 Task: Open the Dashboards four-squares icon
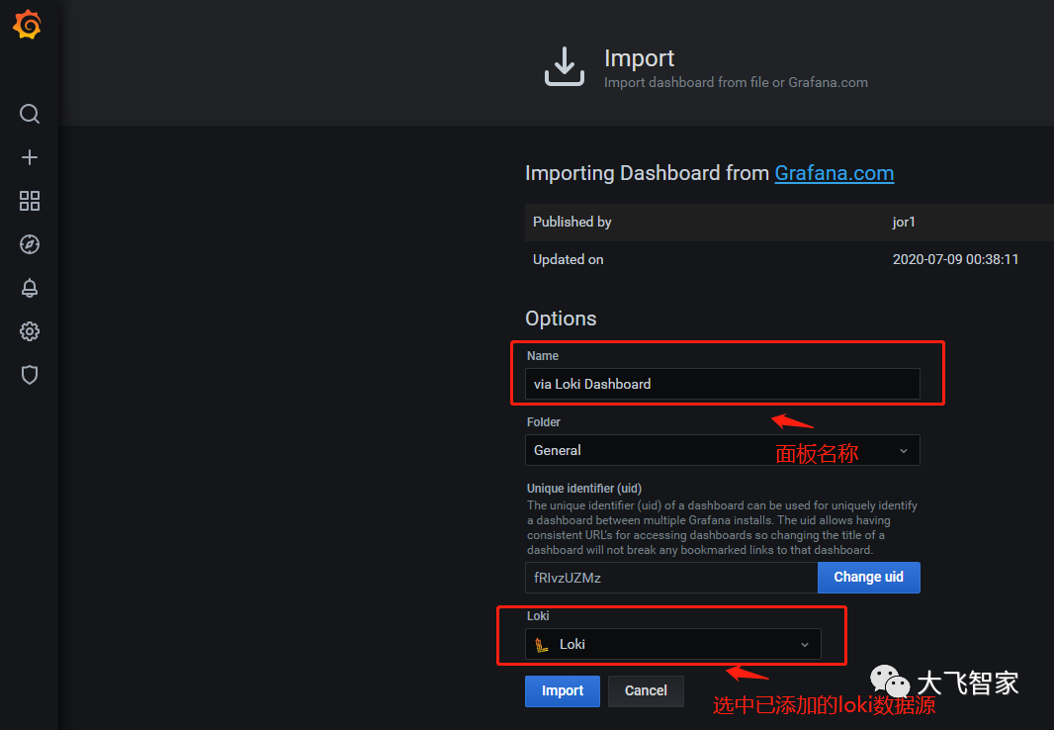pos(29,201)
